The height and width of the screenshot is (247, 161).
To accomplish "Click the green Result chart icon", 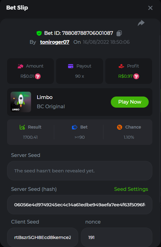I will (x=22, y=127).
